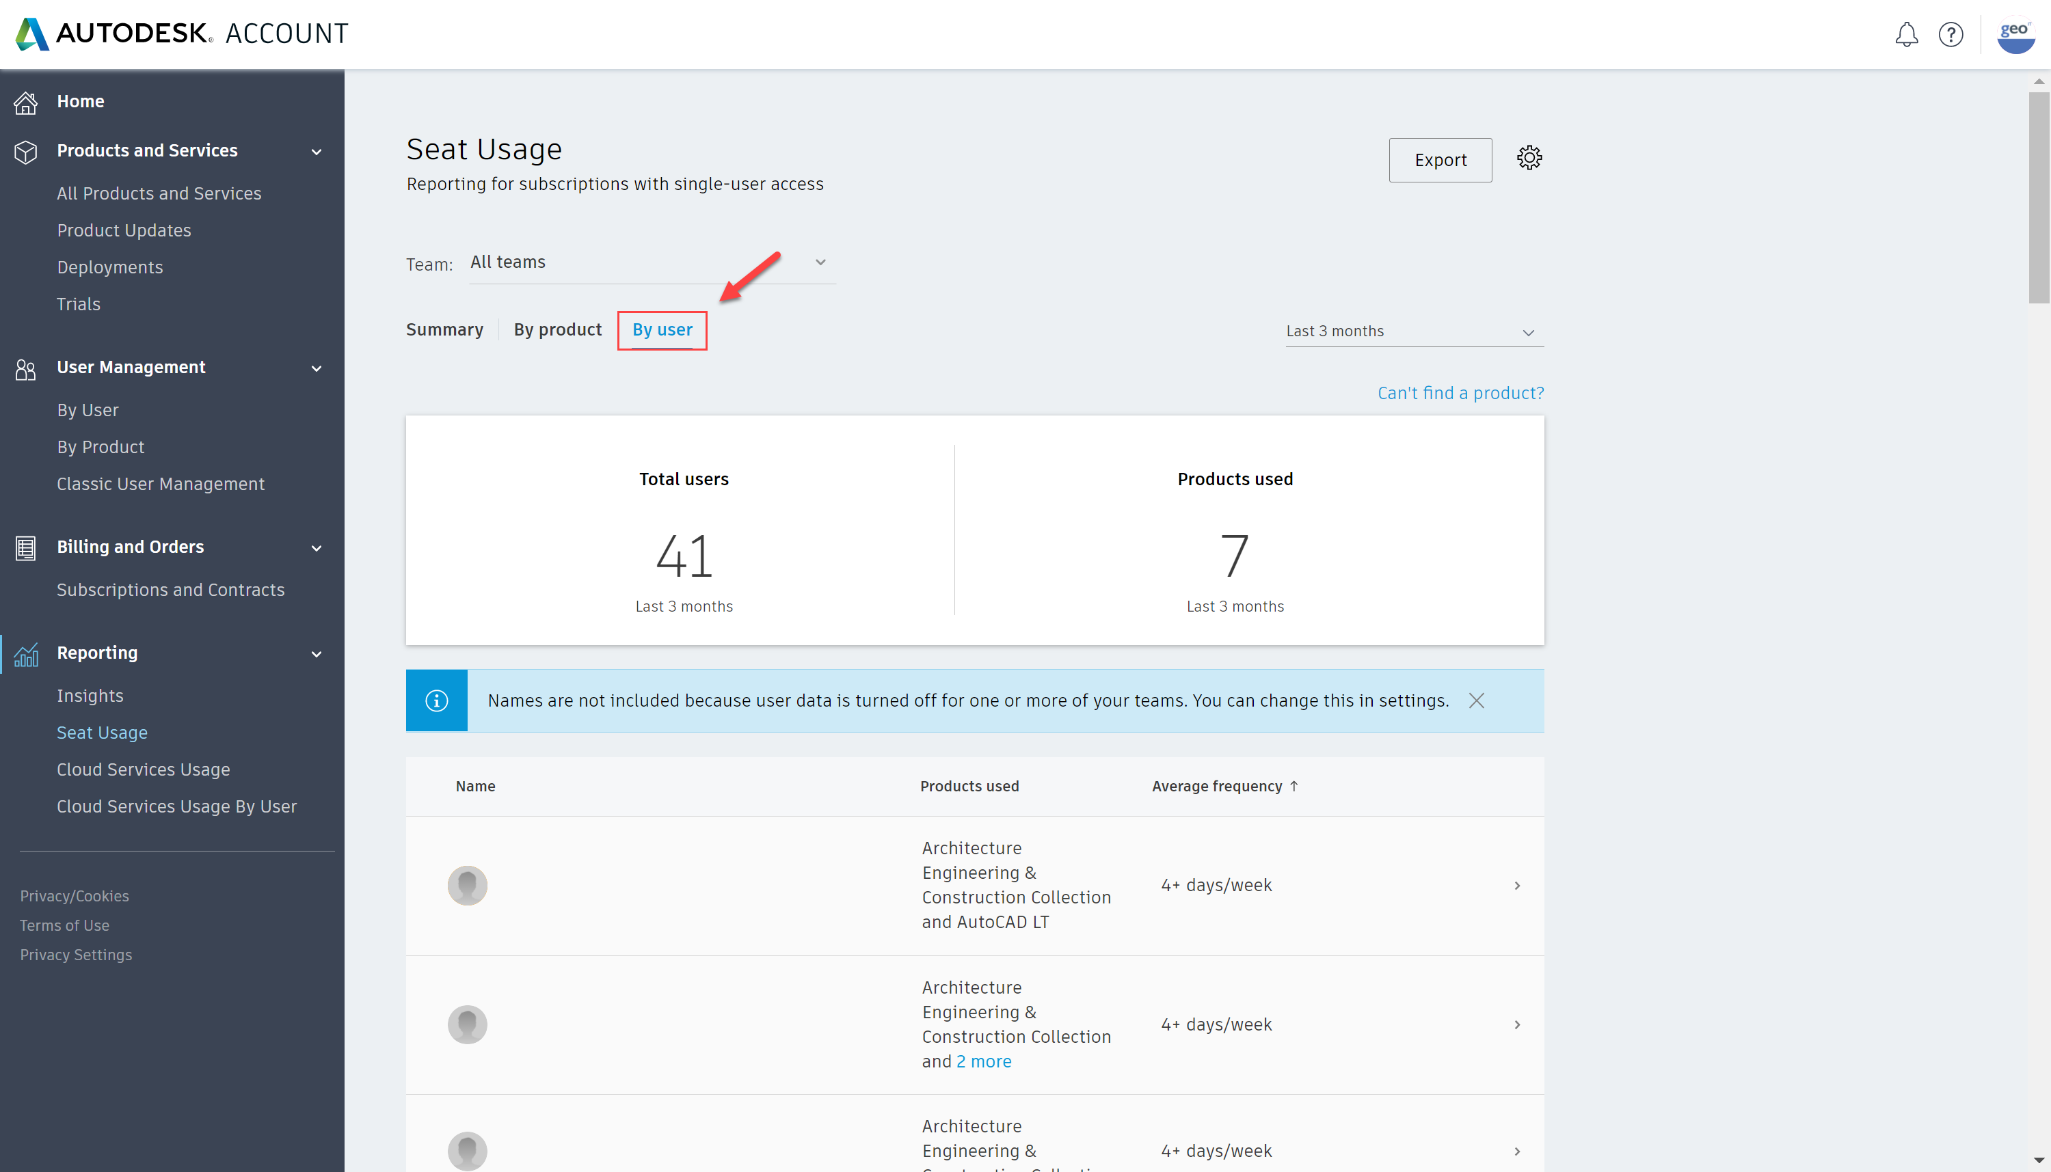2051x1172 pixels.
Task: Switch to the By product tab
Action: [557, 330]
